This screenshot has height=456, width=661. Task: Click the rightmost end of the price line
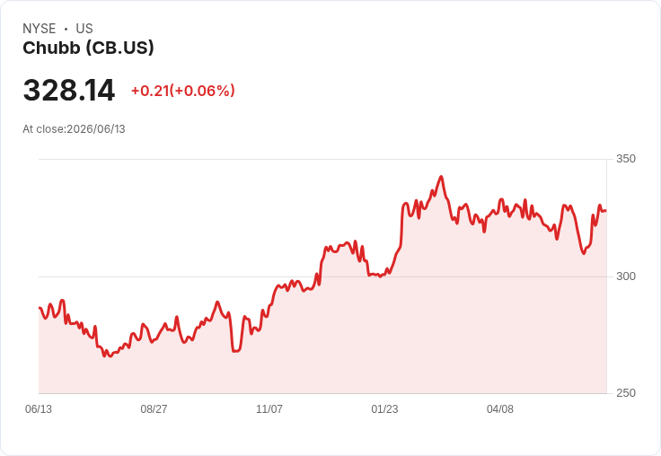coord(606,210)
